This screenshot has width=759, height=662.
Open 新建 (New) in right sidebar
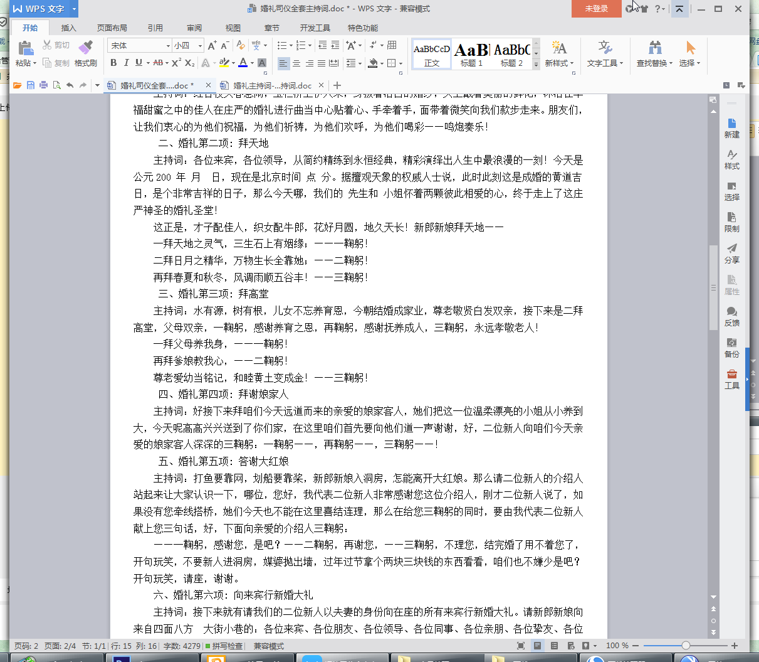tap(731, 128)
